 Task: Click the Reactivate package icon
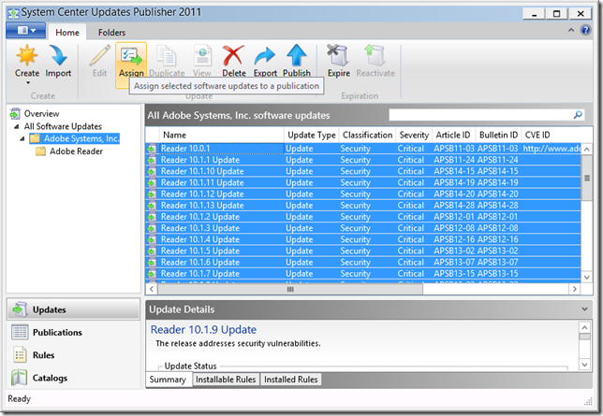[375, 55]
